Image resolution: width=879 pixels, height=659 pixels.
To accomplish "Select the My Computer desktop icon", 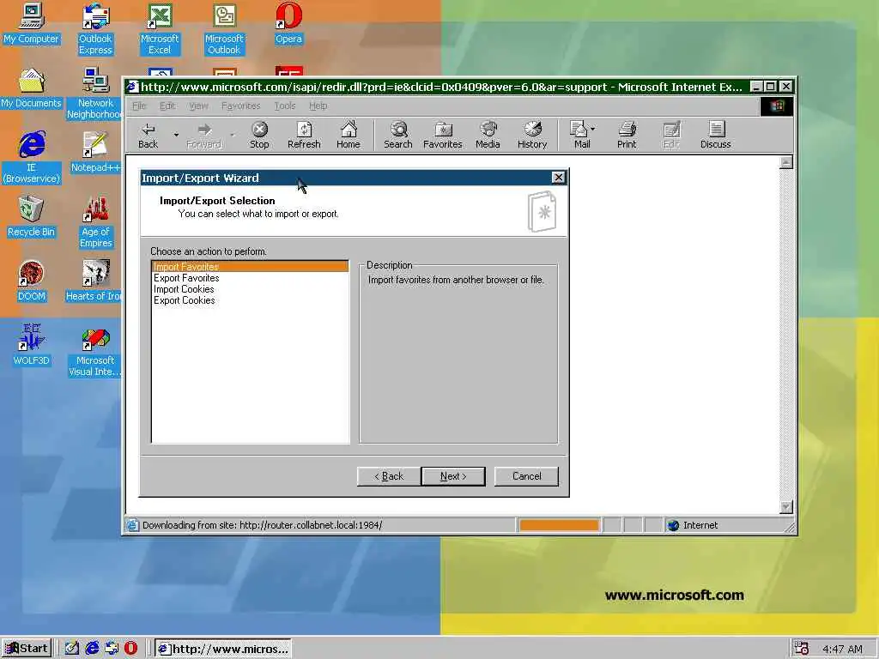I will (31, 23).
